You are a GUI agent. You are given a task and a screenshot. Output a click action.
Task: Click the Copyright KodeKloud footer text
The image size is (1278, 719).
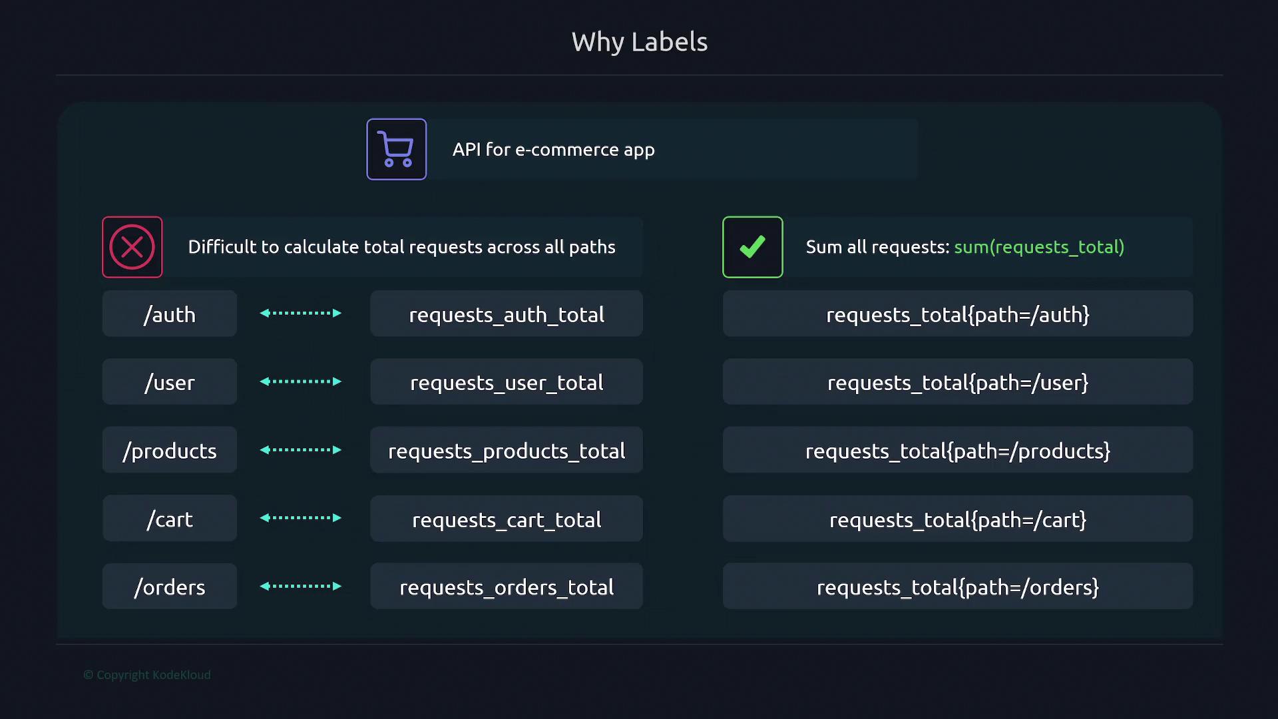click(x=147, y=674)
